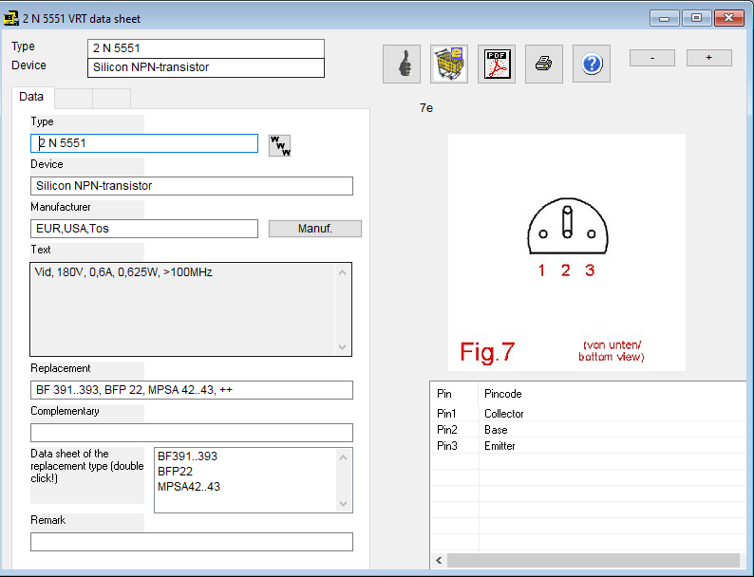Image resolution: width=754 pixels, height=577 pixels.
Task: Open help with the question mark icon
Action: point(592,64)
